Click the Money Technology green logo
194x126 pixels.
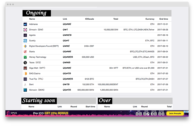[25, 57]
